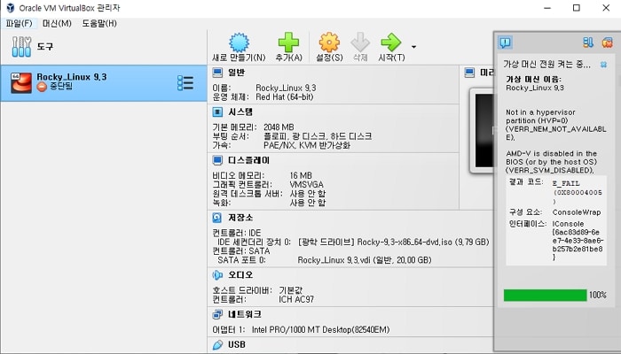The height and width of the screenshot is (354, 621).
Task: Open 설정(S) settings gear icon
Action: (x=329, y=42)
